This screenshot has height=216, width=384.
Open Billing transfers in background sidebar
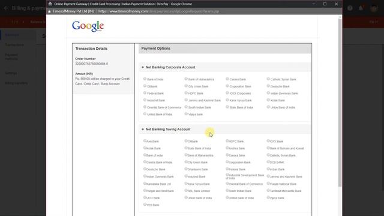tap(16, 83)
